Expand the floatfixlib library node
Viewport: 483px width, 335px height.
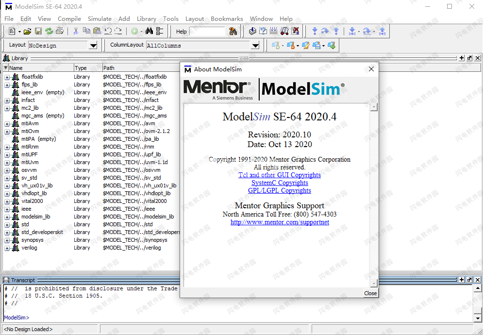click(x=7, y=77)
